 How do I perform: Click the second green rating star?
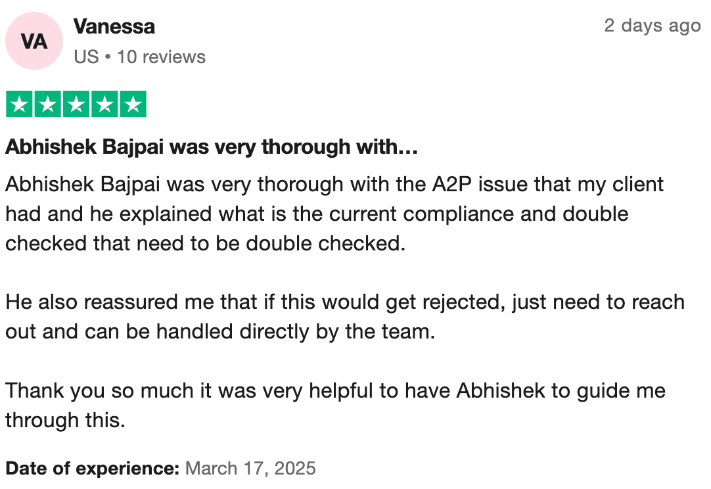(x=47, y=105)
